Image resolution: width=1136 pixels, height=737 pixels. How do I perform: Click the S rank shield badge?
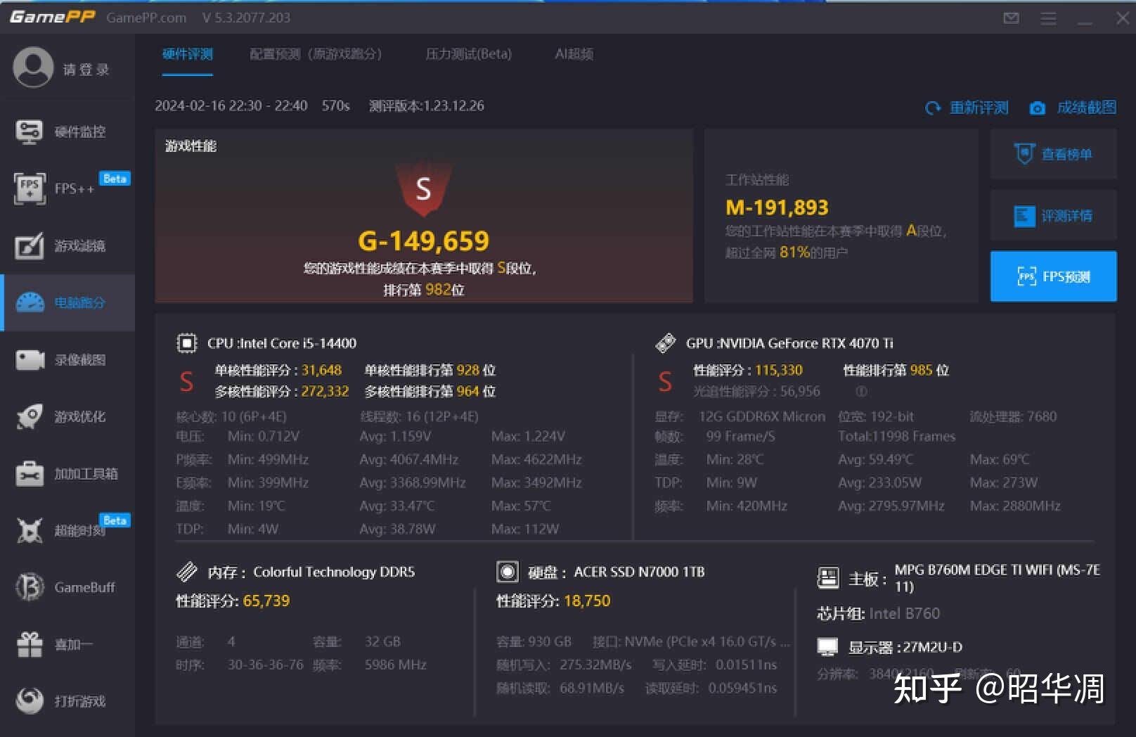click(x=423, y=188)
